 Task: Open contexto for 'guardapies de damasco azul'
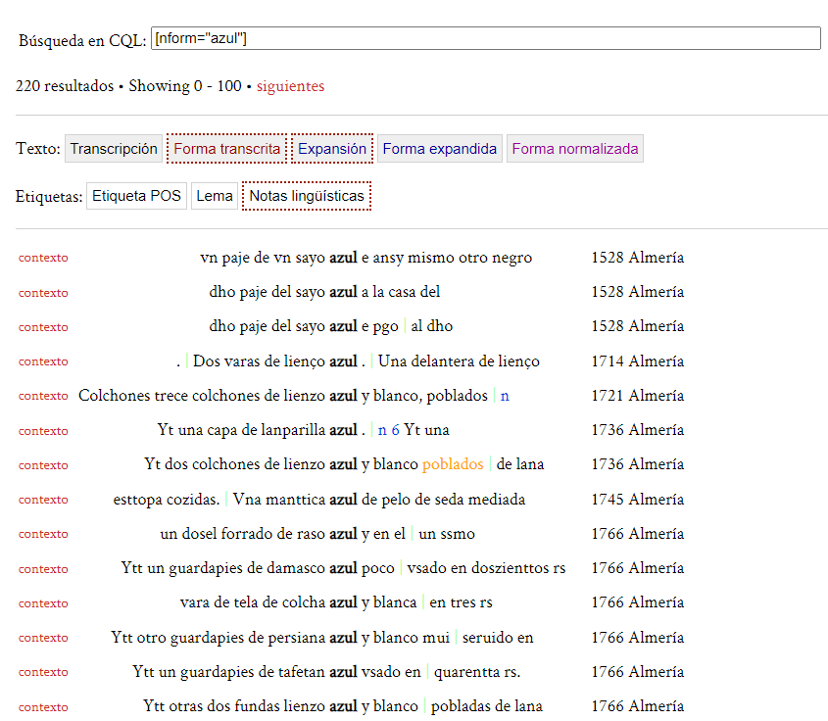point(43,569)
